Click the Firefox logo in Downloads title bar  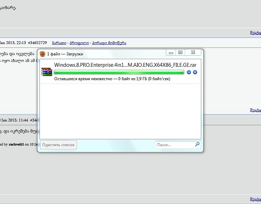43,54
